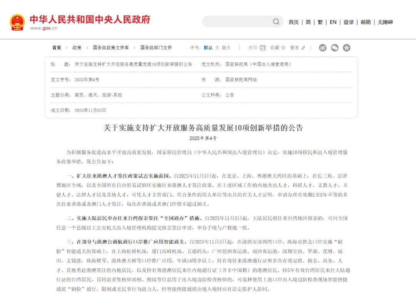Switch to Traditional Chinese (繁)
Screen dimensions: 416x298
[320, 22]
